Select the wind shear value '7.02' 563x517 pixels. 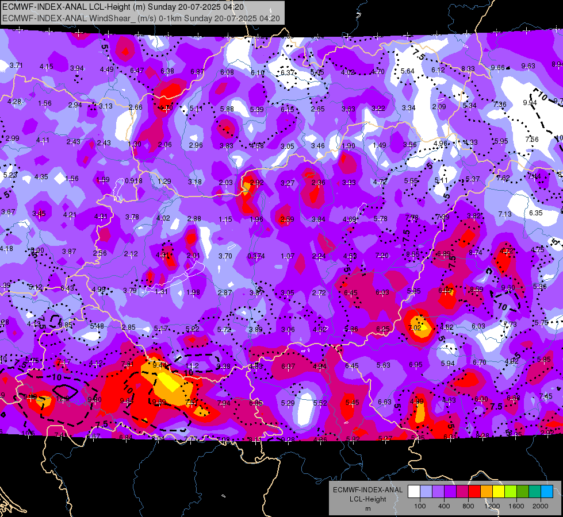tap(415, 327)
